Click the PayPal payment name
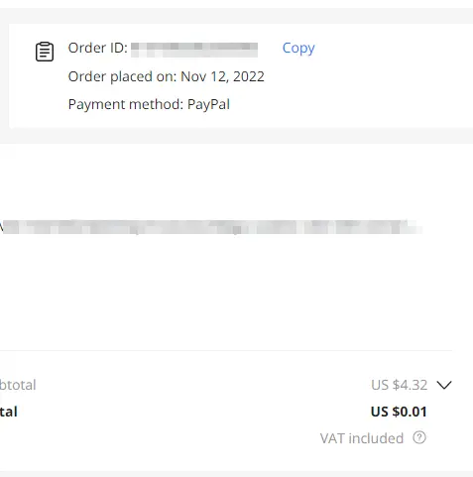Image resolution: width=473 pixels, height=477 pixels. tap(208, 104)
